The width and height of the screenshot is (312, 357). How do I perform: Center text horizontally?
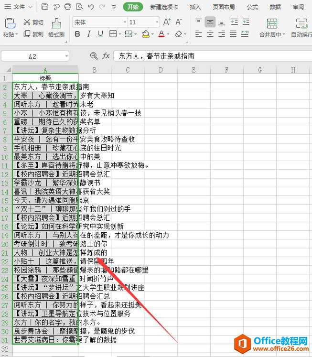coord(210,34)
